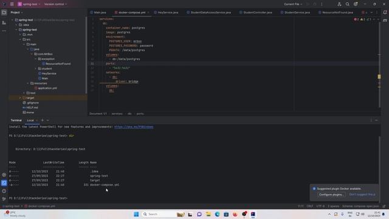Viewport: 389px width, 219px height.
Task: Select the Local terminal tab
Action: click(30, 120)
